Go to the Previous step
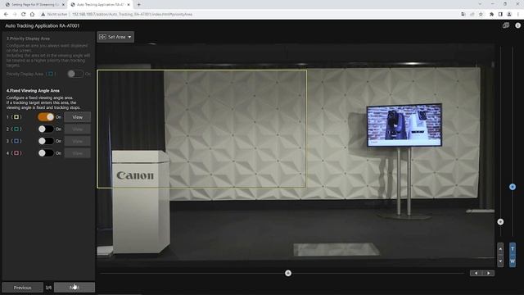The width and height of the screenshot is (524, 295). pos(22,288)
